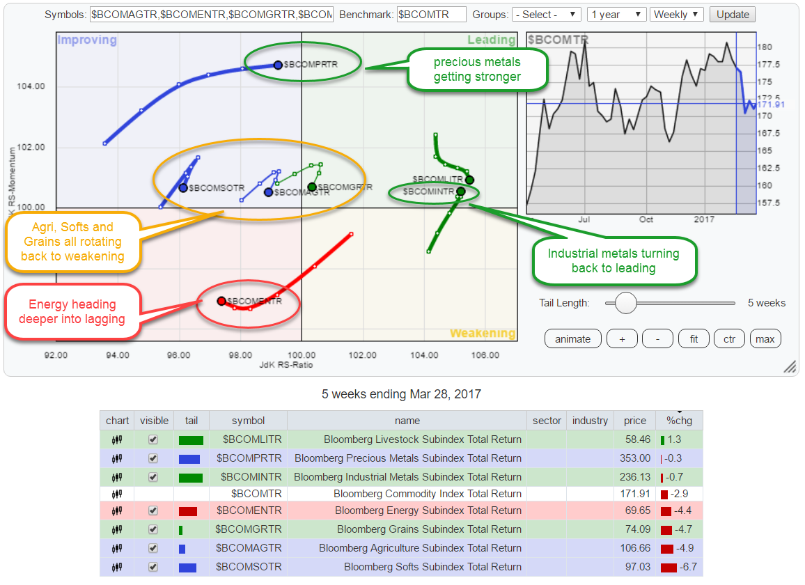Image resolution: width=805 pixels, height=585 pixels.
Task: Toggle visibility of Energy Subindex row
Action: pyautogui.click(x=153, y=511)
